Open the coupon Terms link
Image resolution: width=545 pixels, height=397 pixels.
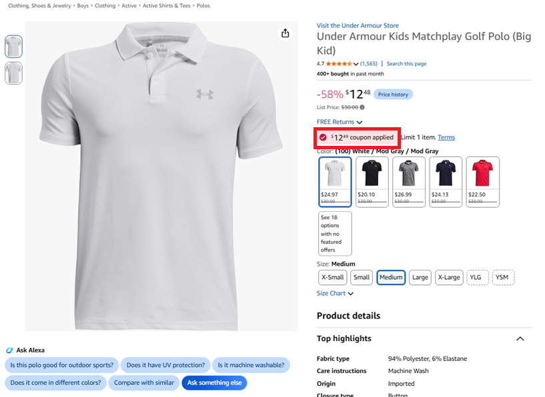(x=446, y=137)
